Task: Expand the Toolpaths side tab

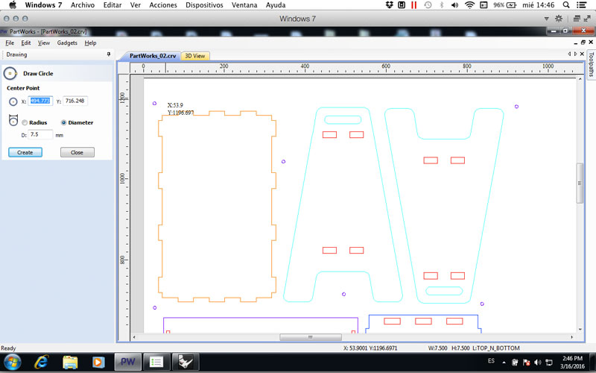Action: (591, 64)
